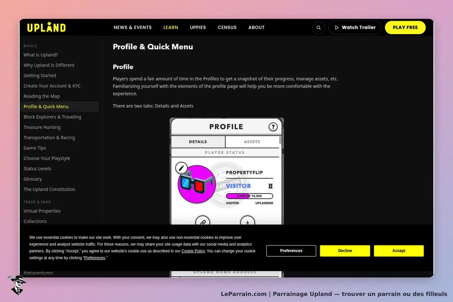Open the LEARN menu
The height and width of the screenshot is (302, 453).
pos(171,28)
